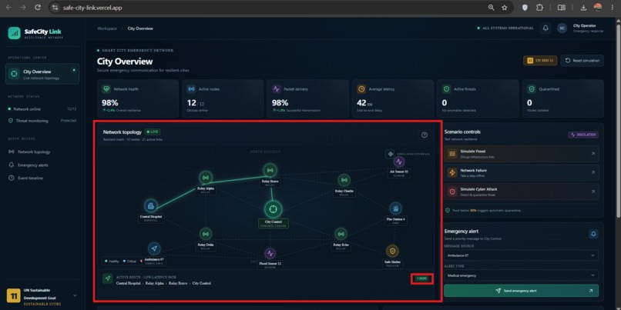Open the Message Source dropdown

521,255
